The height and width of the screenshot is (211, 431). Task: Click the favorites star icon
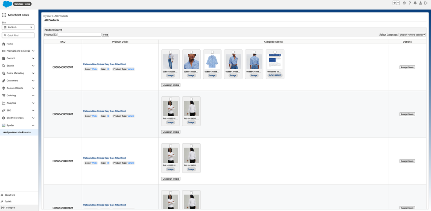[x=395, y=3]
